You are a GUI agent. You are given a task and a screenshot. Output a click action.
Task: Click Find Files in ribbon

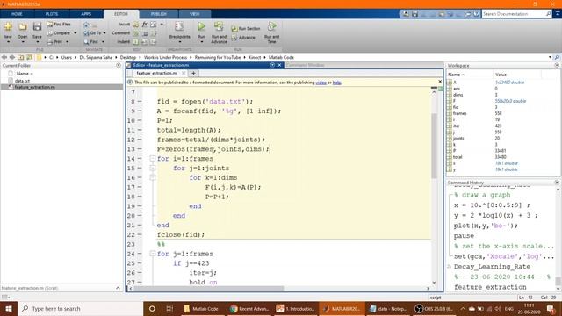59,24
